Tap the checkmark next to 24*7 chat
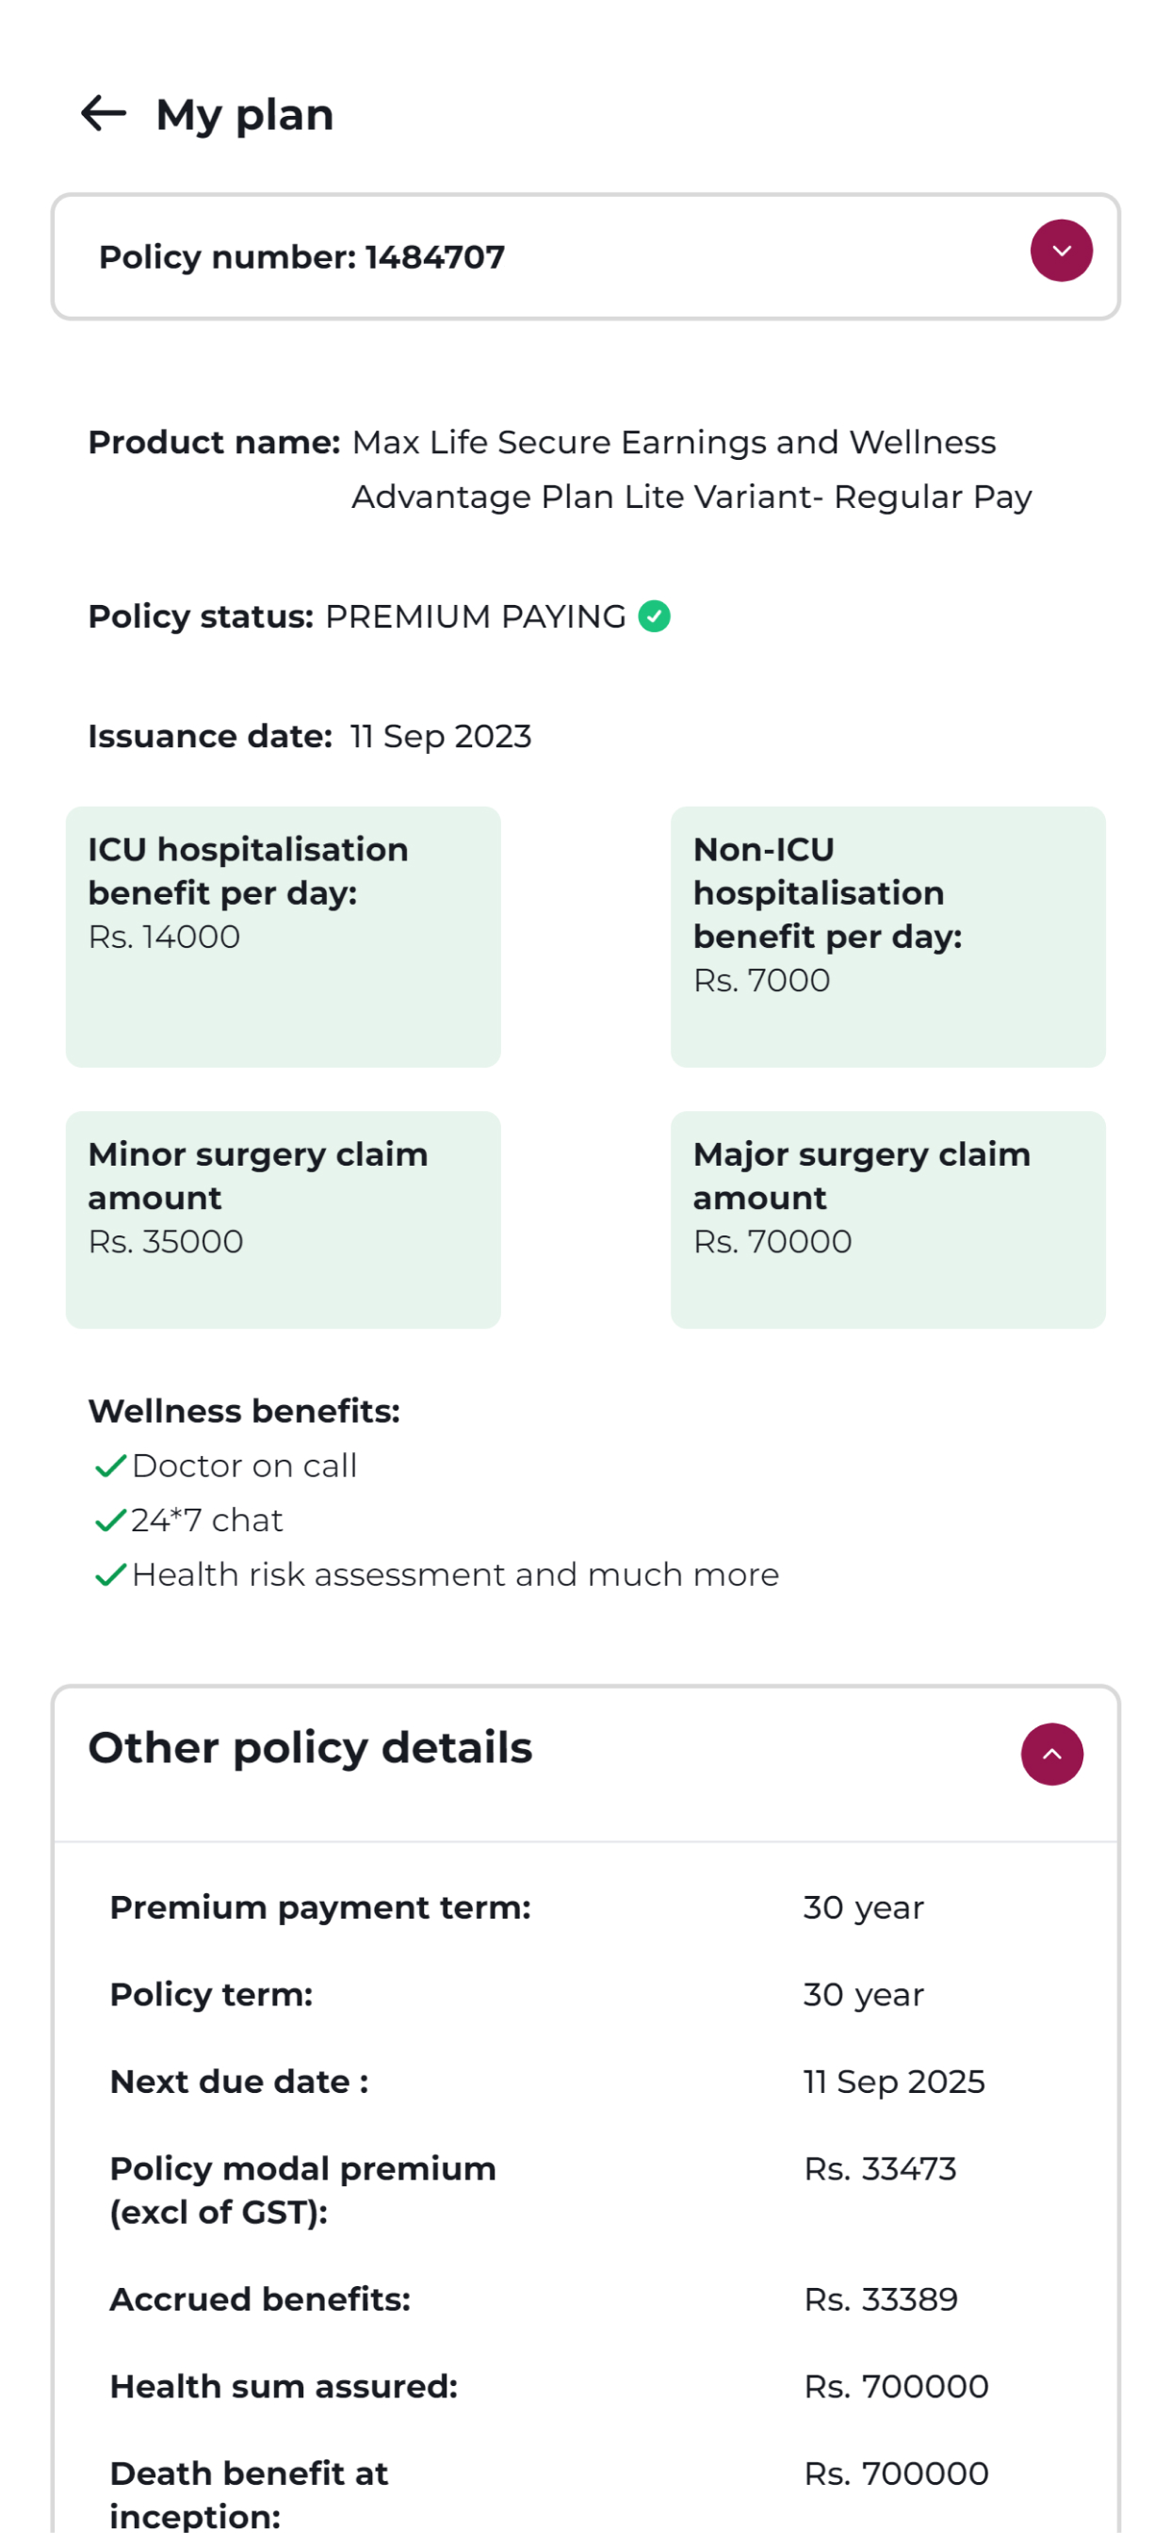This screenshot has height=2533, width=1170. click(x=110, y=1520)
